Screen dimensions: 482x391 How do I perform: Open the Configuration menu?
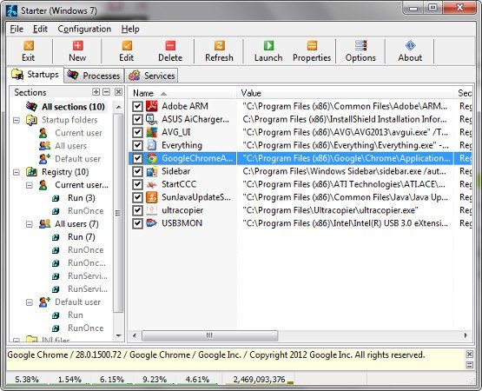click(x=84, y=29)
